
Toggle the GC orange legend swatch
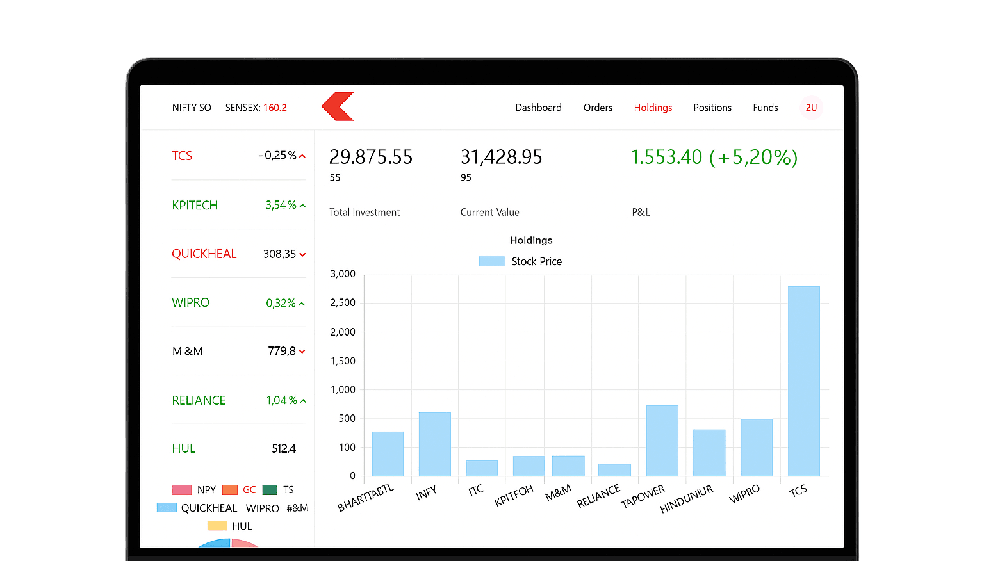click(x=230, y=490)
